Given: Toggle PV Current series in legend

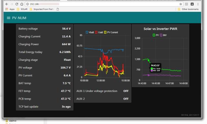Looking at the screenshot, I should [111, 32].
